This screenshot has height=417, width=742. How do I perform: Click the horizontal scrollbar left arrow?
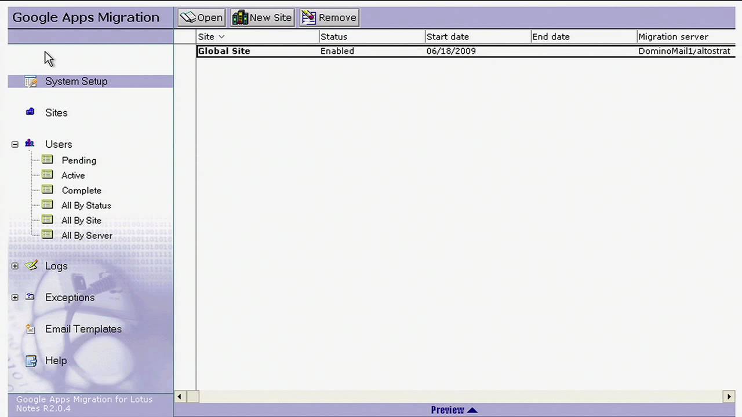coord(179,396)
